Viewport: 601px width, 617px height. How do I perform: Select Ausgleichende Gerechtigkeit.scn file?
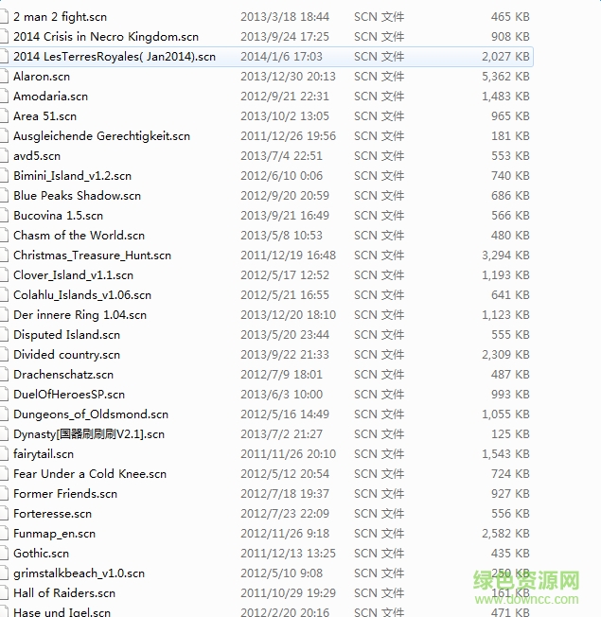101,136
